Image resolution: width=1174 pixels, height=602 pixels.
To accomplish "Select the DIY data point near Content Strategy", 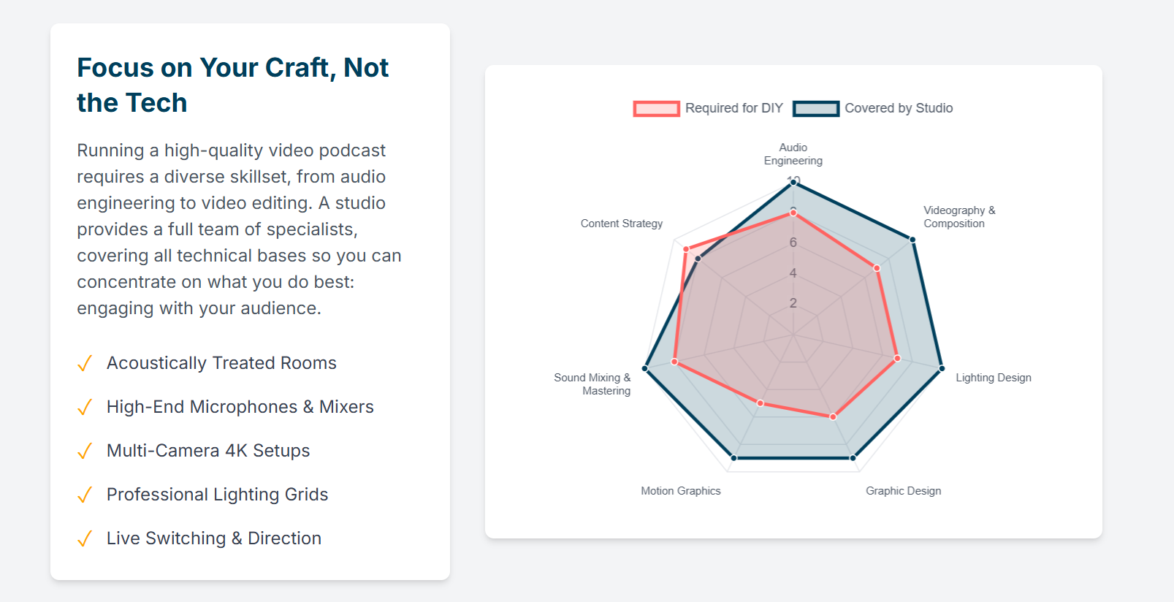I will coord(686,250).
